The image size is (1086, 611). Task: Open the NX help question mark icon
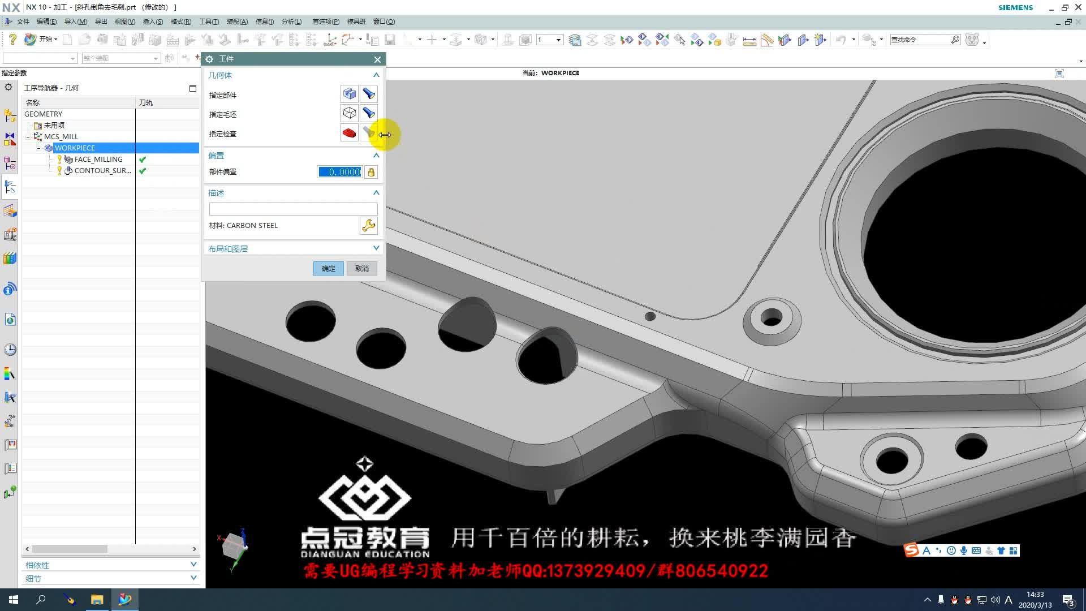(12, 39)
